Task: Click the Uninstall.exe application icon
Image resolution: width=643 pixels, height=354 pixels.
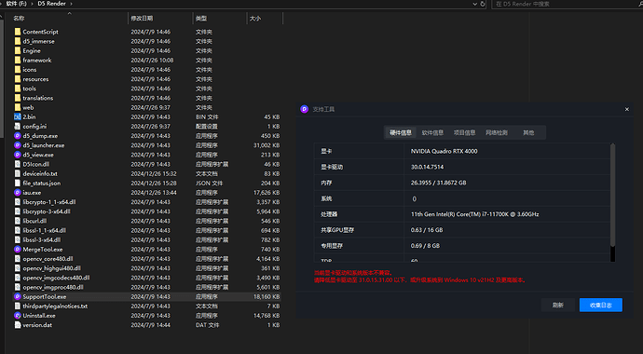Action: [17, 315]
